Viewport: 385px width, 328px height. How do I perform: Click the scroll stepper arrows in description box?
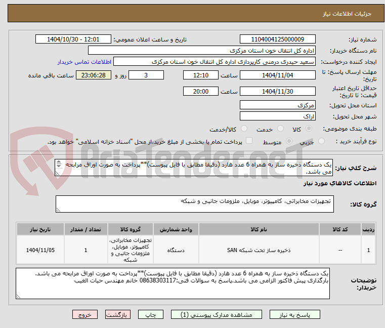tap(59, 164)
